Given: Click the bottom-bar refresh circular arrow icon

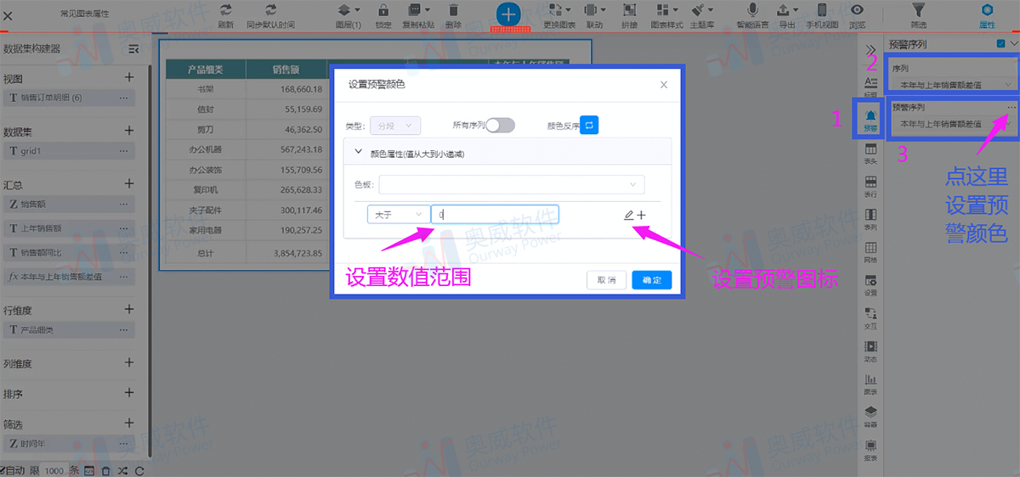Looking at the screenshot, I should tap(139, 470).
